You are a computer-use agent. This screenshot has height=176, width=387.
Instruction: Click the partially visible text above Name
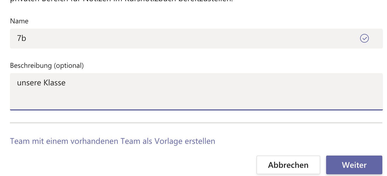coord(117,1)
